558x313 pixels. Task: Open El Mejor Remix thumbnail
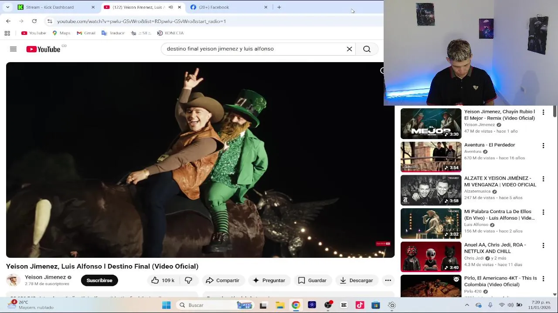click(431, 123)
